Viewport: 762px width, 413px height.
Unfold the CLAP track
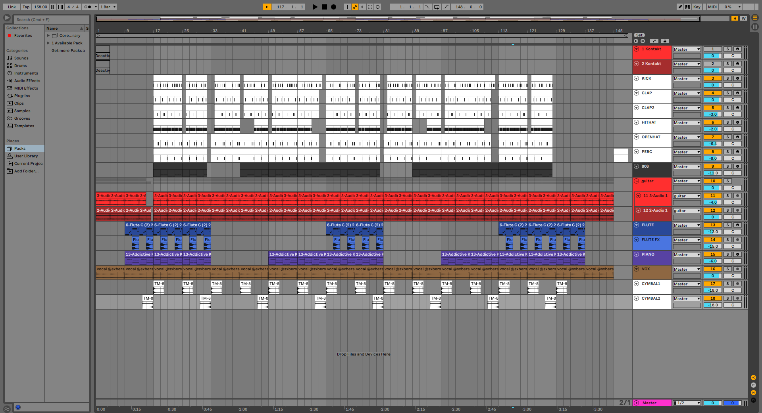637,93
